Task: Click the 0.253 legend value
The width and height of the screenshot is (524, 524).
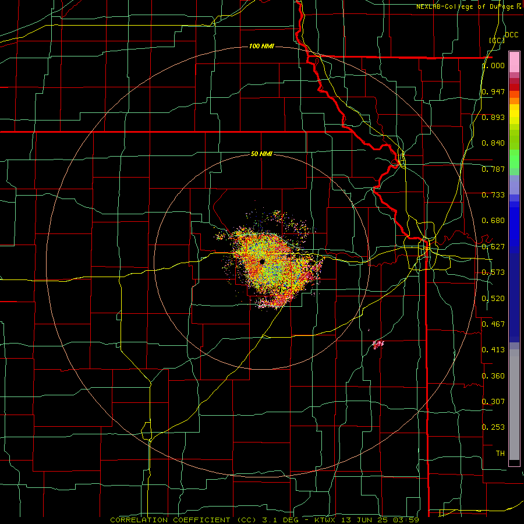Action: [x=493, y=427]
